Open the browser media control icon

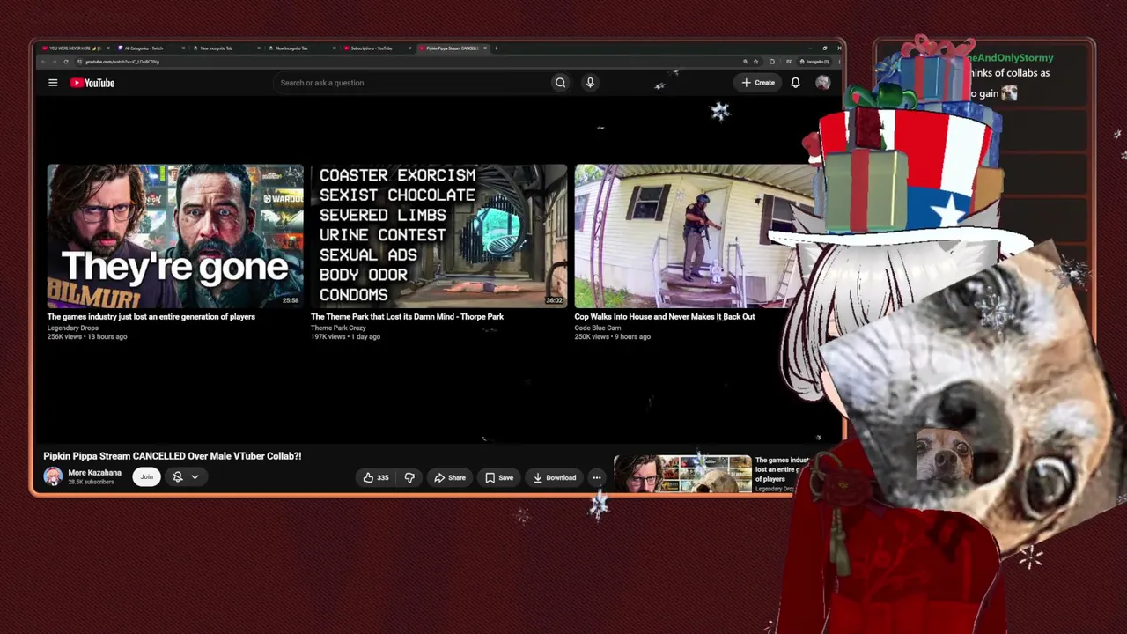tap(788, 62)
